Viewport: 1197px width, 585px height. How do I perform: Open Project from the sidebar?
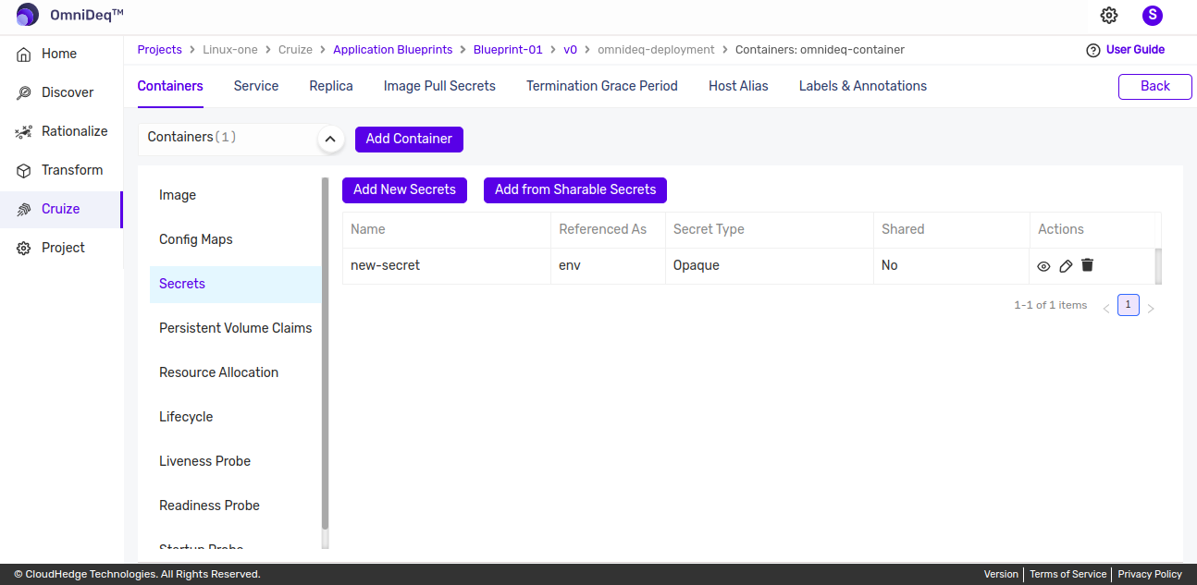(63, 248)
